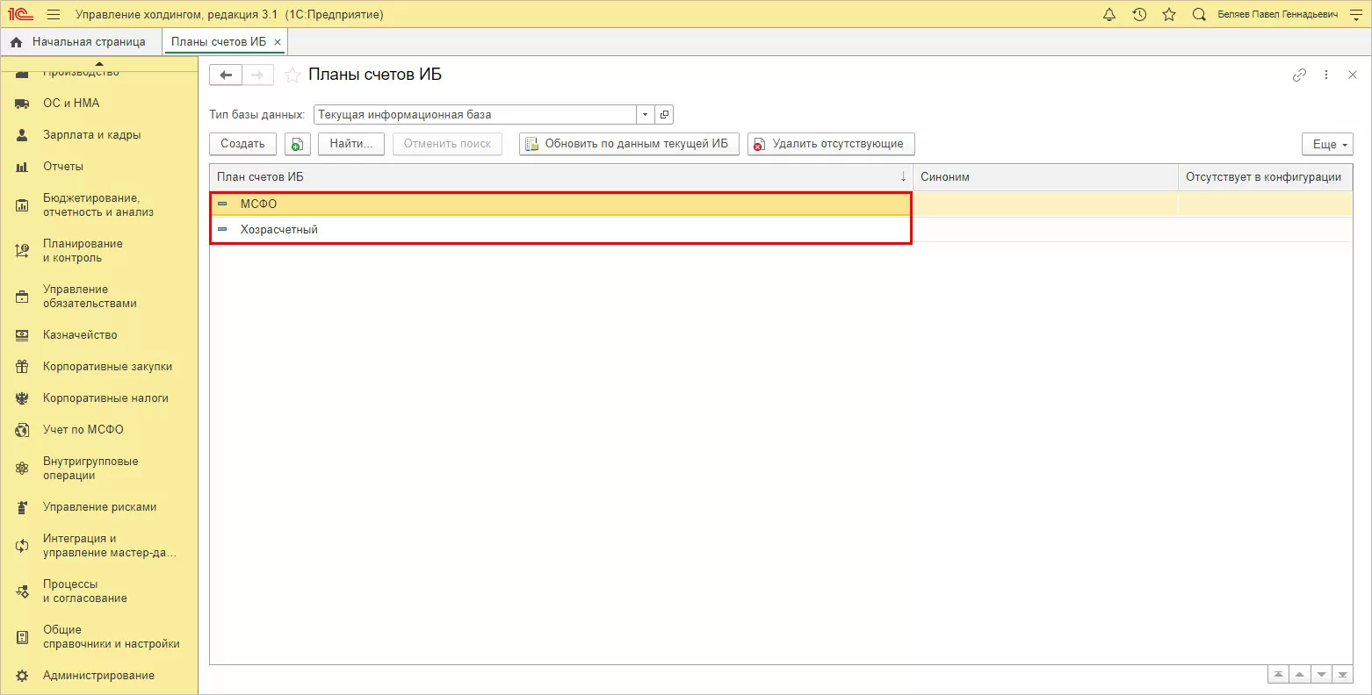Open the form's three-dot options menu
The image size is (1372, 695).
click(1326, 75)
